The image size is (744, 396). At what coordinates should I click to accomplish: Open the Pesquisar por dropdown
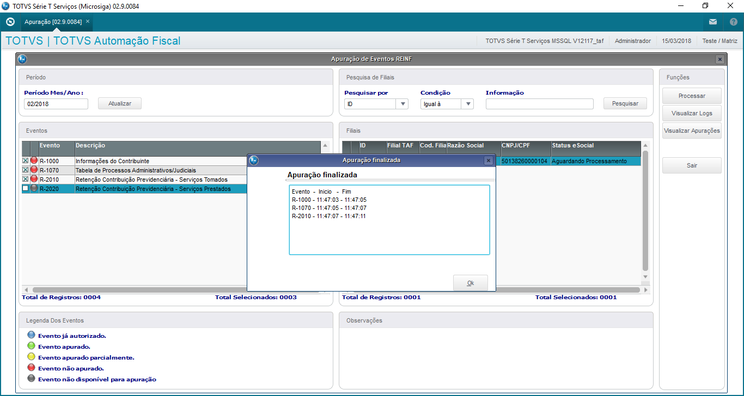tap(403, 104)
